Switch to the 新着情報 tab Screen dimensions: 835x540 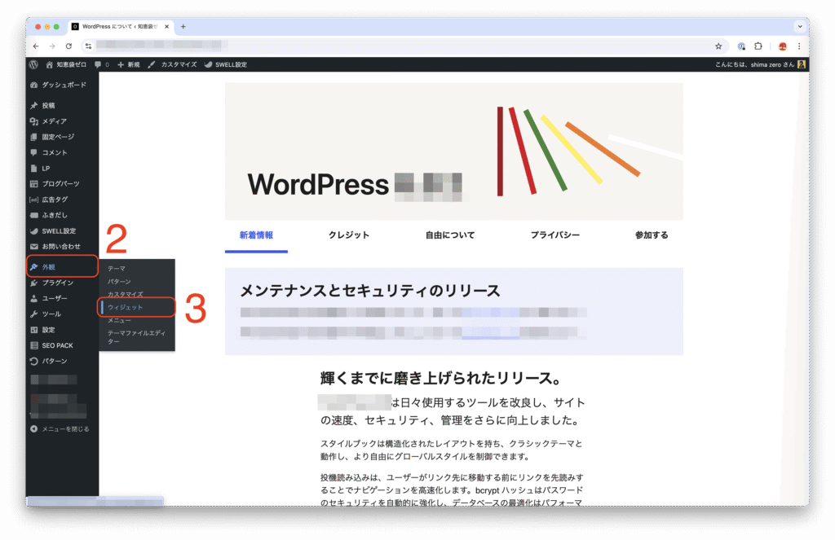pyautogui.click(x=256, y=235)
